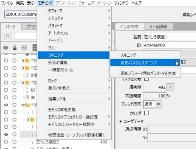Expand the *右 folder in parts tree
Viewport: 196px width, 149px height.
point(23,61)
